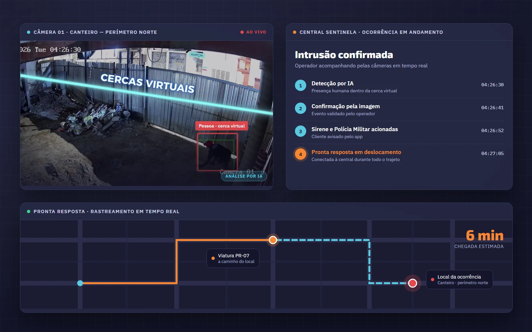This screenshot has width=532, height=332.
Task: Select the red incident location marker
Action: [x=413, y=283]
